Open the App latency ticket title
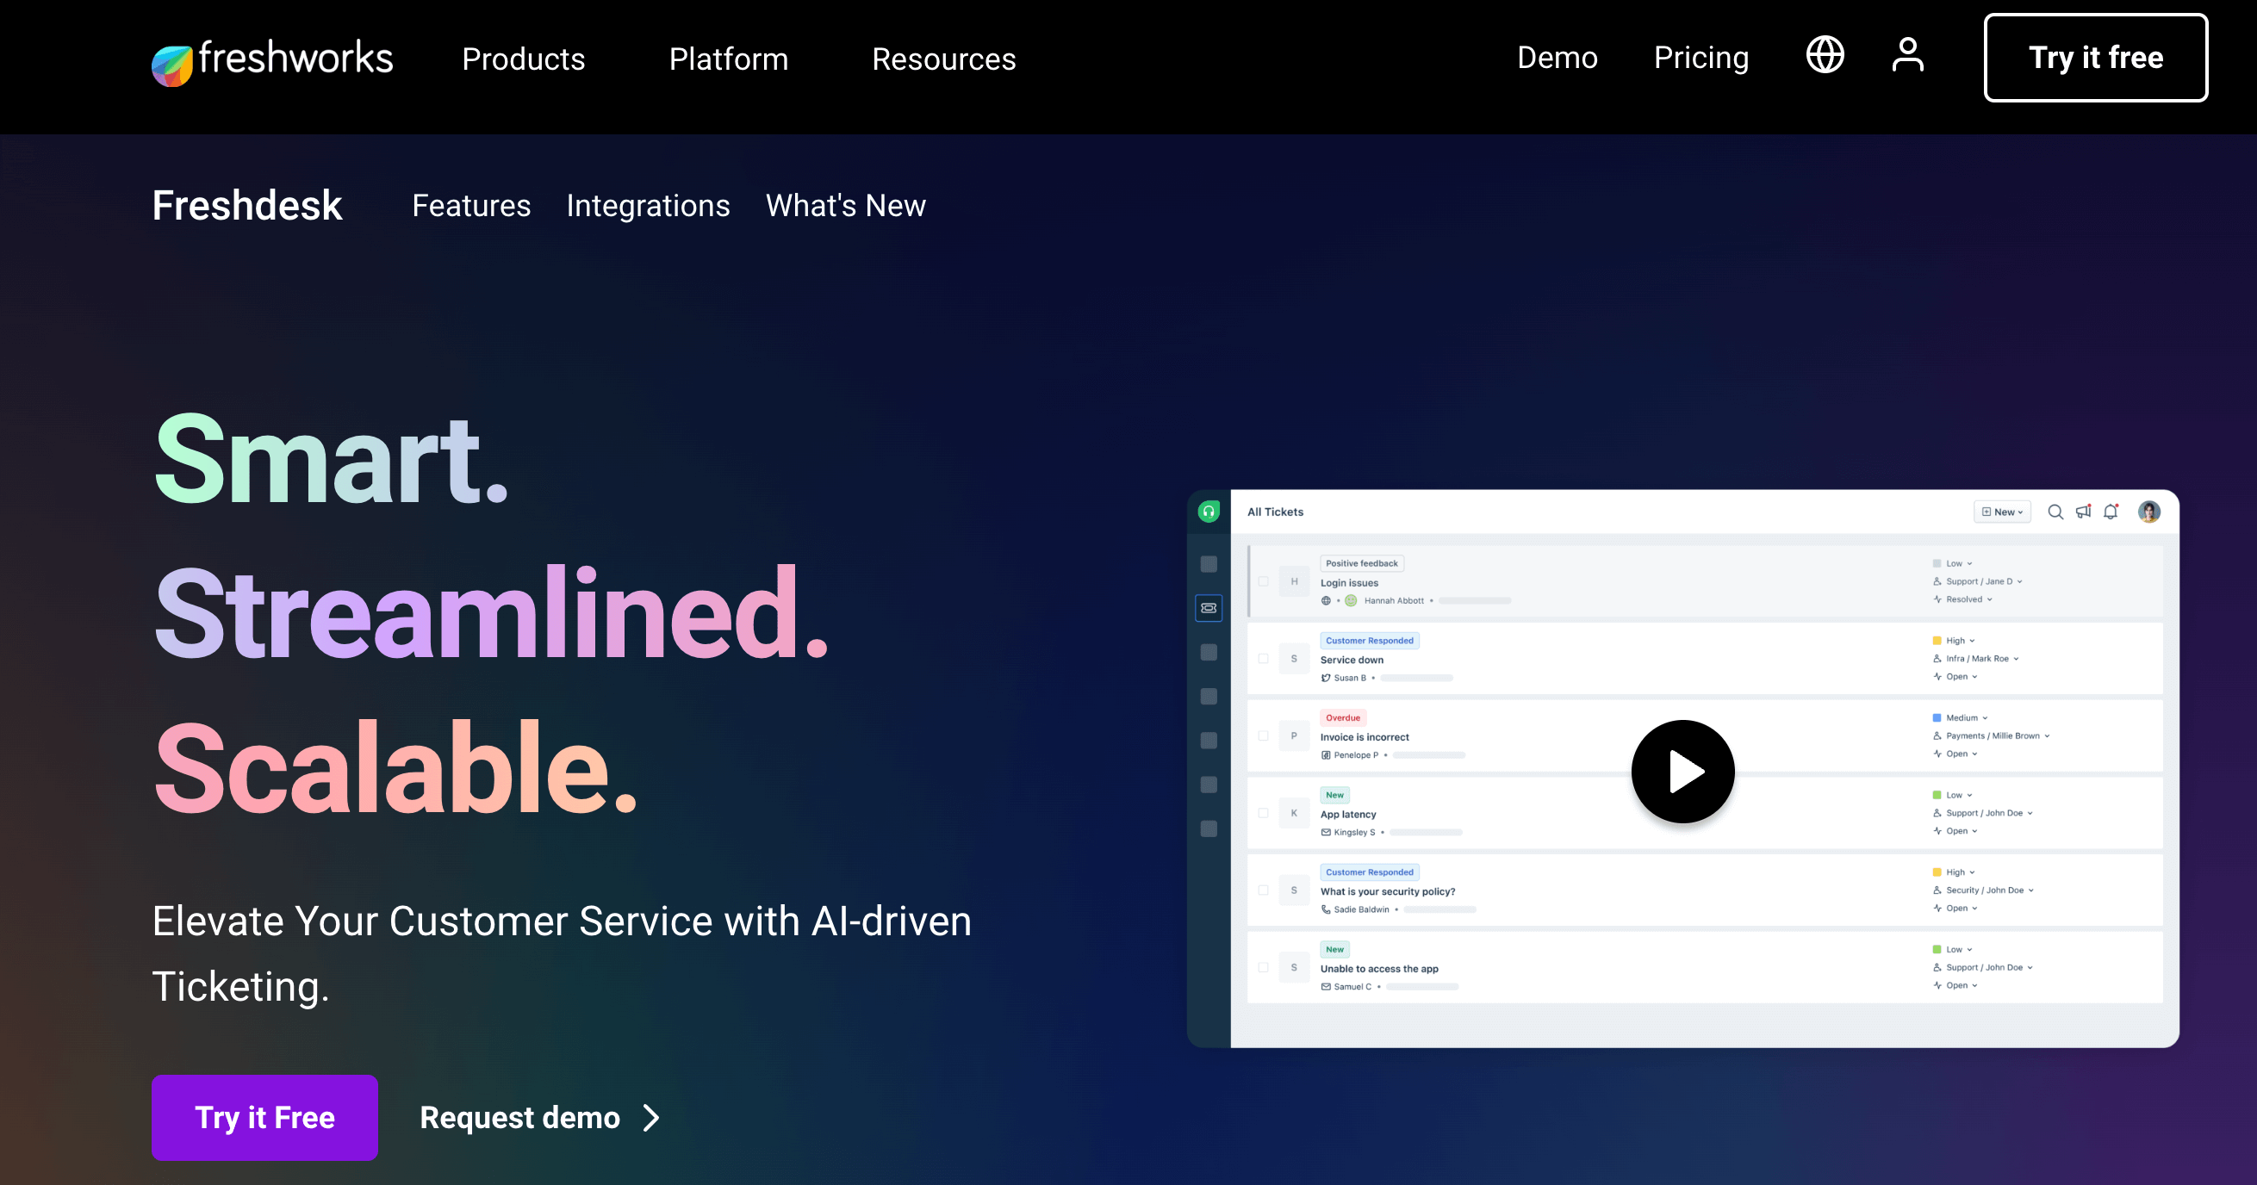Screen dimensions: 2257x1185 pyautogui.click(x=1348, y=814)
